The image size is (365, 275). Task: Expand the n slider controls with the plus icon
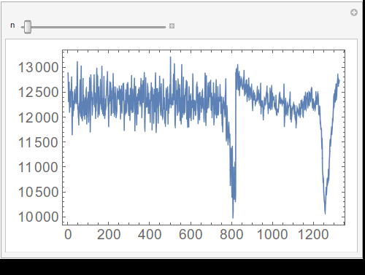point(172,26)
